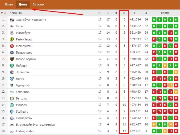The width and height of the screenshot is (180, 135).
Task: Open the Фленсбург-Хандевитт team link
Action: click(x=31, y=20)
